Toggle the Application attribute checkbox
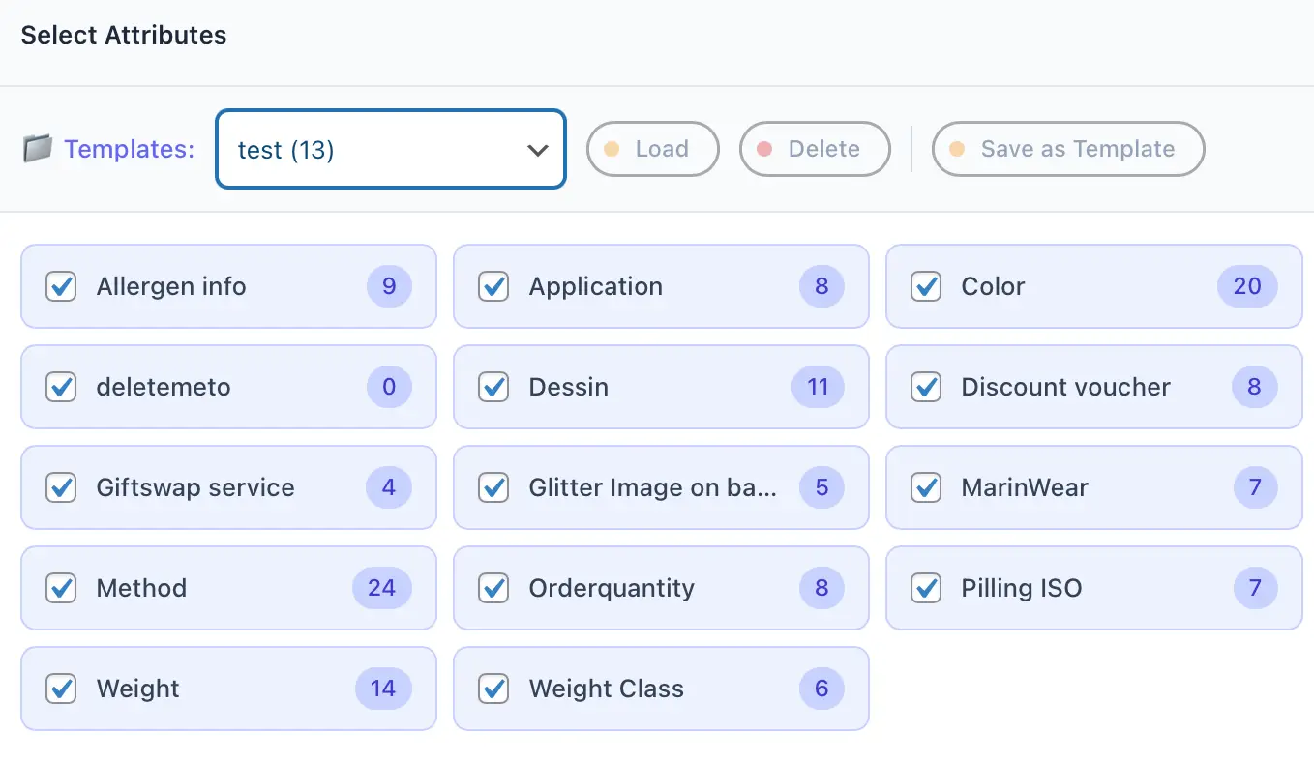The height and width of the screenshot is (762, 1314). point(494,287)
